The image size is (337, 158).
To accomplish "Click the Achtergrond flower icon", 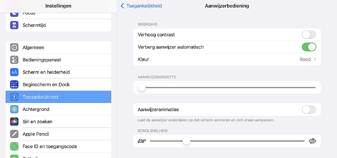I will tap(14, 109).
